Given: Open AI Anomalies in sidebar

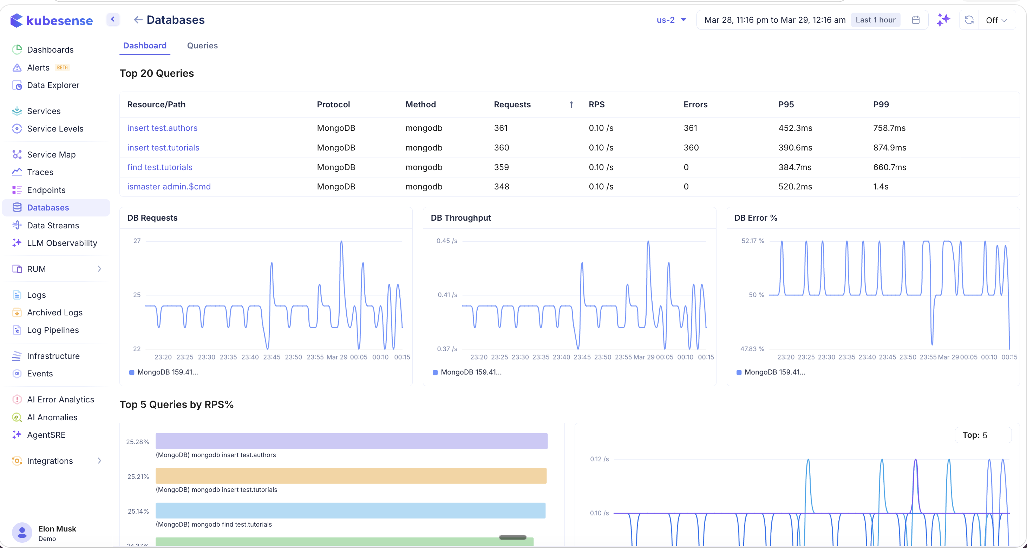Looking at the screenshot, I should [x=52, y=417].
